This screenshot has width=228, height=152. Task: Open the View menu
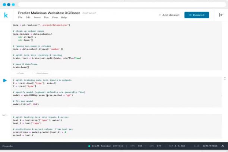55,18
